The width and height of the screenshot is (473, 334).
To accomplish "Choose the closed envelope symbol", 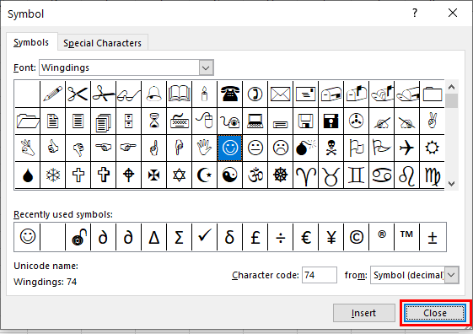I will (x=281, y=94).
